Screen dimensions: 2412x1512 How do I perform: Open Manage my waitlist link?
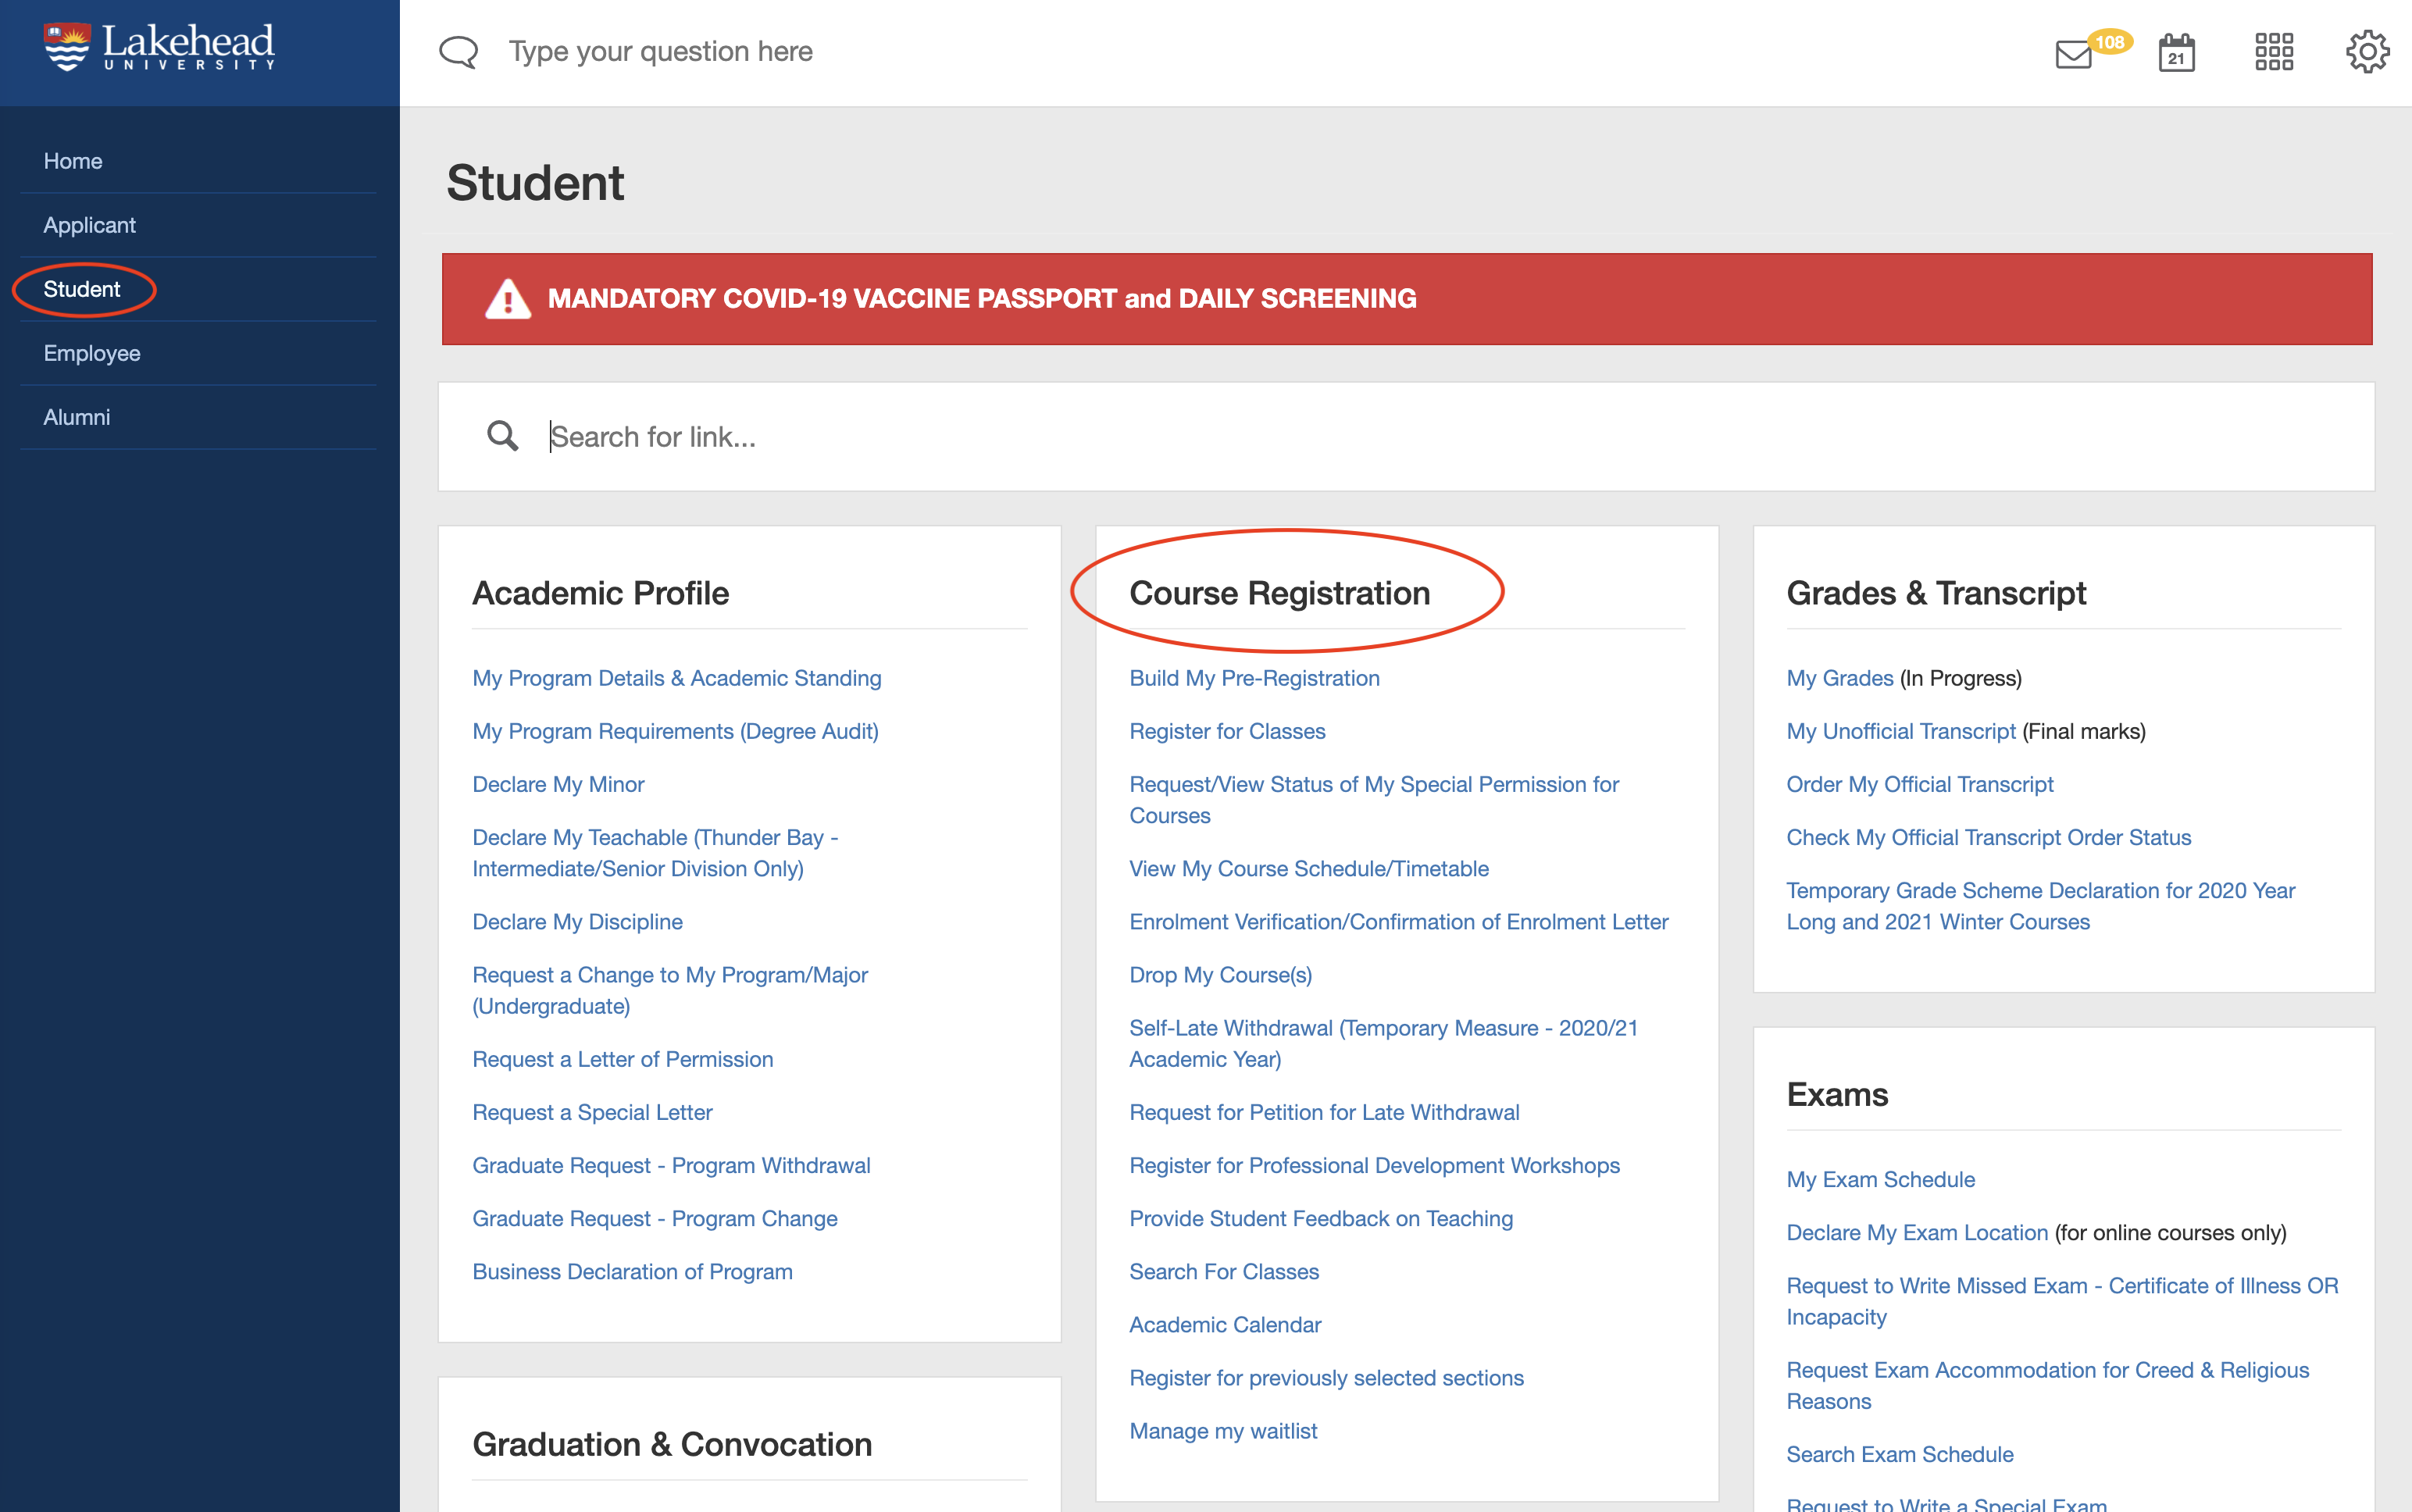click(x=1223, y=1431)
